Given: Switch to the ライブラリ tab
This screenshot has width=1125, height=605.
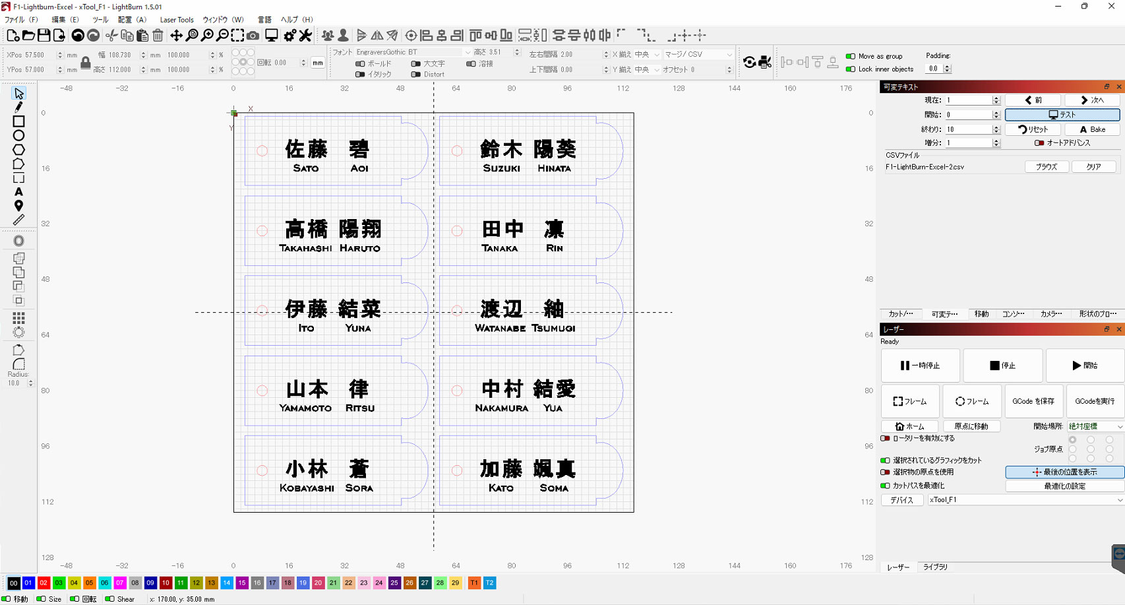Looking at the screenshot, I should pos(935,567).
